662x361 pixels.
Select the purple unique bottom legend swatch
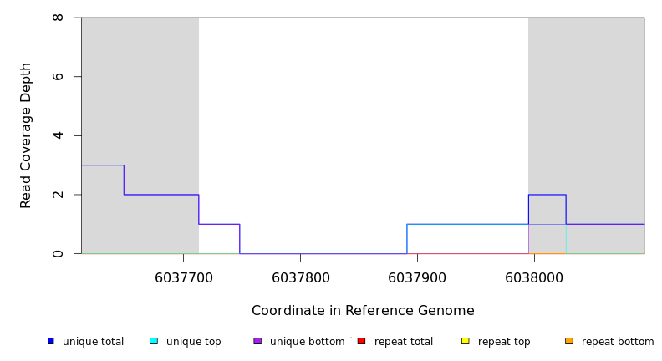coord(257,341)
